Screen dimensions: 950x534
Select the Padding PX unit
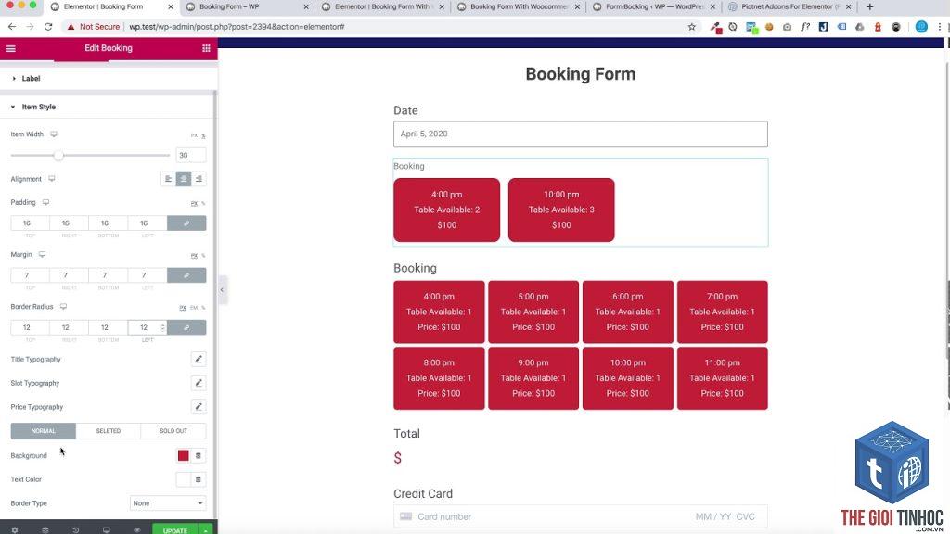pyautogui.click(x=195, y=203)
